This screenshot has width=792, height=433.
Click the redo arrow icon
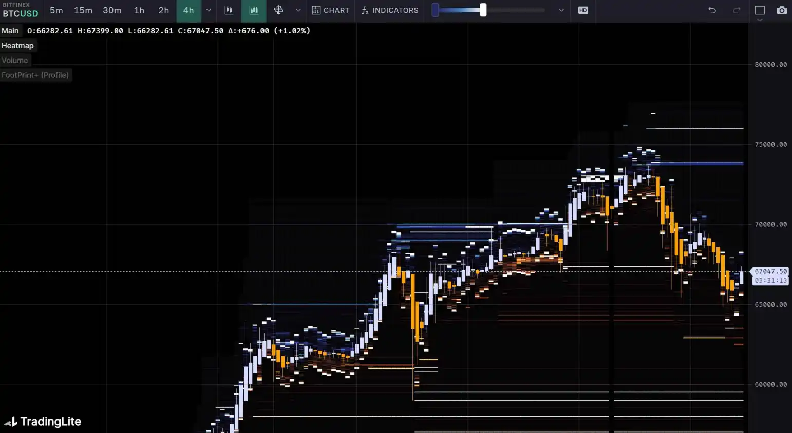coord(737,10)
